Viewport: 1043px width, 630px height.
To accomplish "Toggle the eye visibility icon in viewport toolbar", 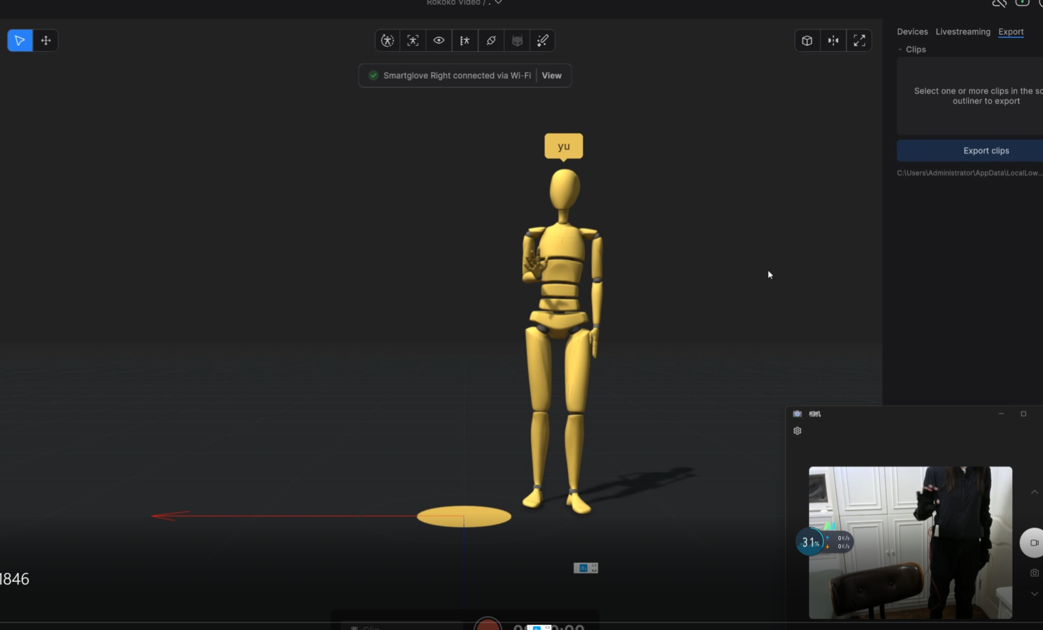I will [x=439, y=41].
